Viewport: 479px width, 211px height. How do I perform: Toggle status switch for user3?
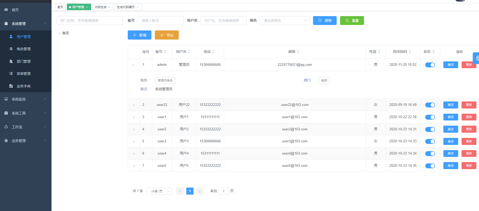coord(430,141)
